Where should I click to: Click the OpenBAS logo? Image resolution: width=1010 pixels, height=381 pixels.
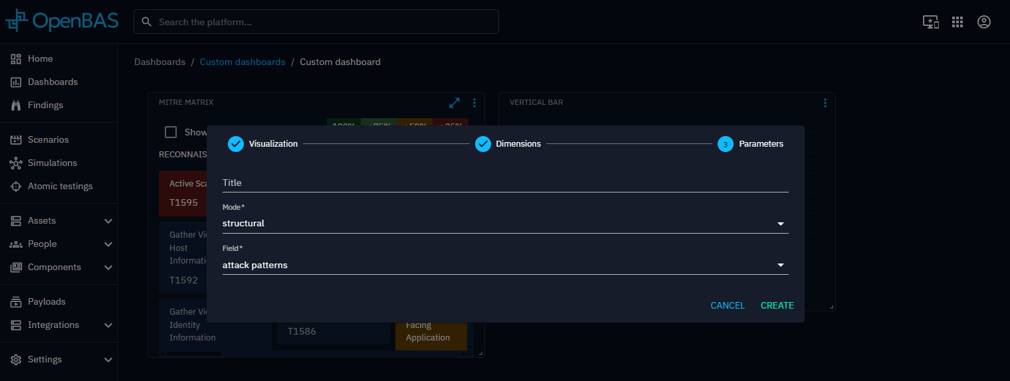point(62,21)
